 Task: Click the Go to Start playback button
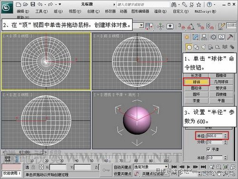[x=174, y=167]
